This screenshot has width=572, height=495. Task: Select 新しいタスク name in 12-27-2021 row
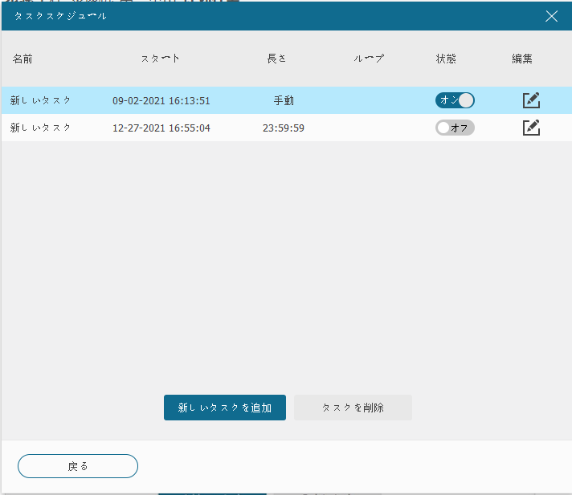click(40, 128)
